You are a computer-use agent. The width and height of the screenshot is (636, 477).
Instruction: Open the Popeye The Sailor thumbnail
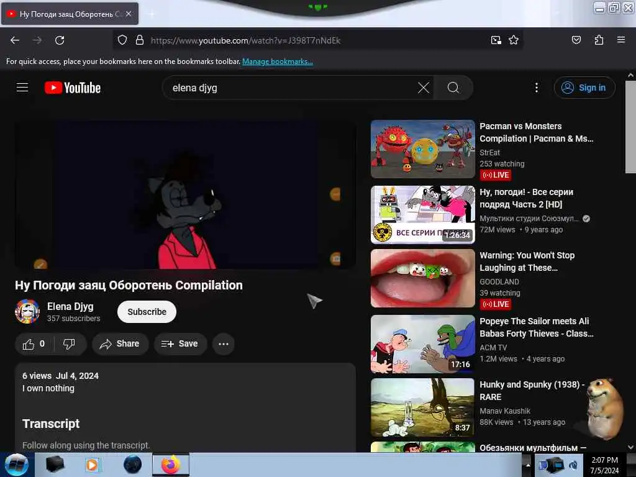[x=422, y=344]
